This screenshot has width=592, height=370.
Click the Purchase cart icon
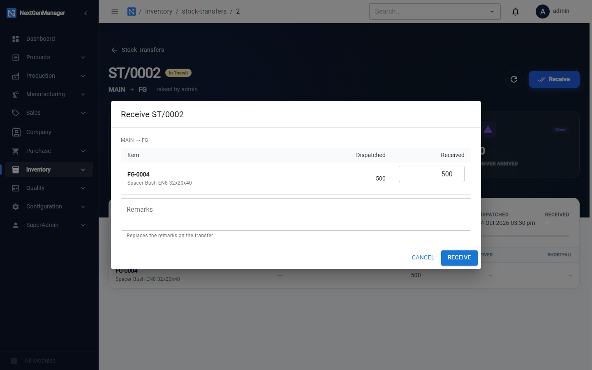[x=16, y=151]
